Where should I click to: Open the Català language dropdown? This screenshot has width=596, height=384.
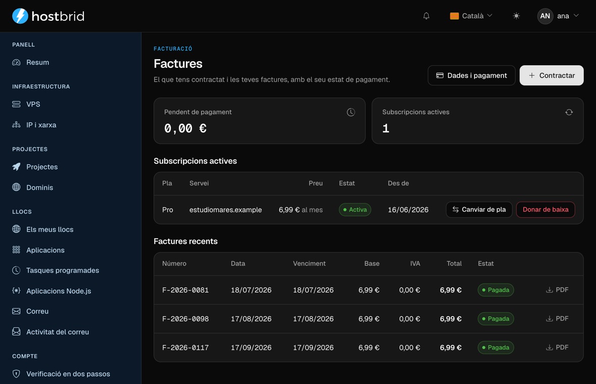(x=471, y=16)
